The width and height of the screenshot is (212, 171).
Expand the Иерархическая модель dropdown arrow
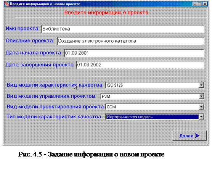point(201,117)
